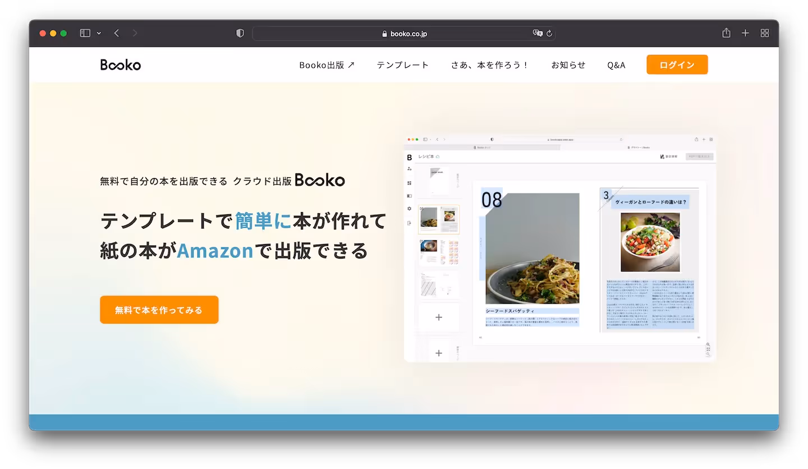
Task: Click the 無料で本を作ってみる button
Action: [159, 310]
